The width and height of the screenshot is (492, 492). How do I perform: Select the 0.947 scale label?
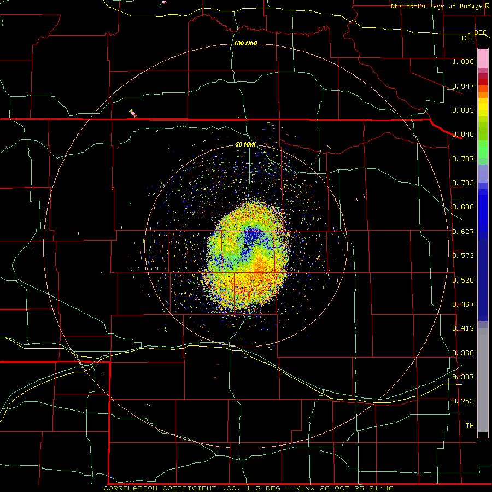[x=463, y=86]
